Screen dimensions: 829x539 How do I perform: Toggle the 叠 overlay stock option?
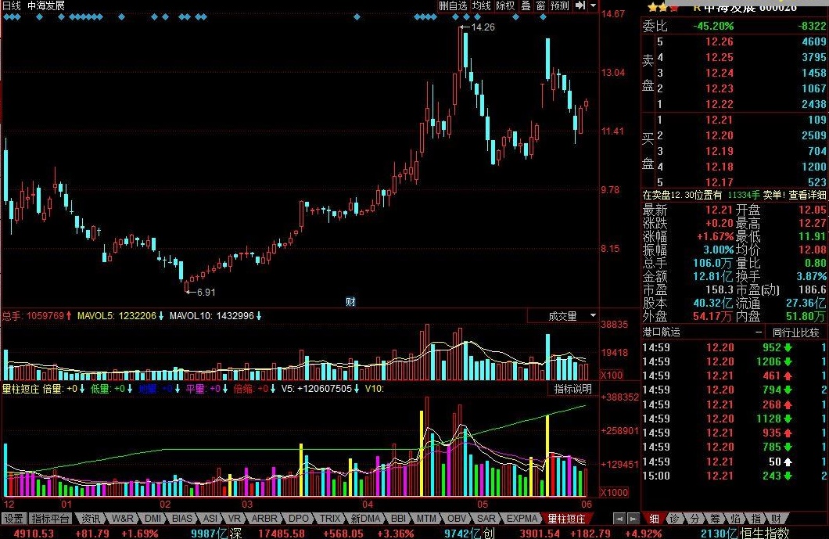pyautogui.click(x=526, y=5)
